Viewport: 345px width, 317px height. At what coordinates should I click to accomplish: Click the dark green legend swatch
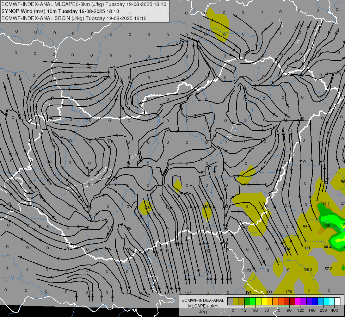coord(247,301)
